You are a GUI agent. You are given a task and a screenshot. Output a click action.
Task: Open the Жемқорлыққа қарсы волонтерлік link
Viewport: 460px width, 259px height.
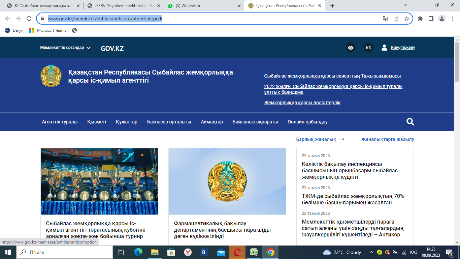[x=302, y=103]
